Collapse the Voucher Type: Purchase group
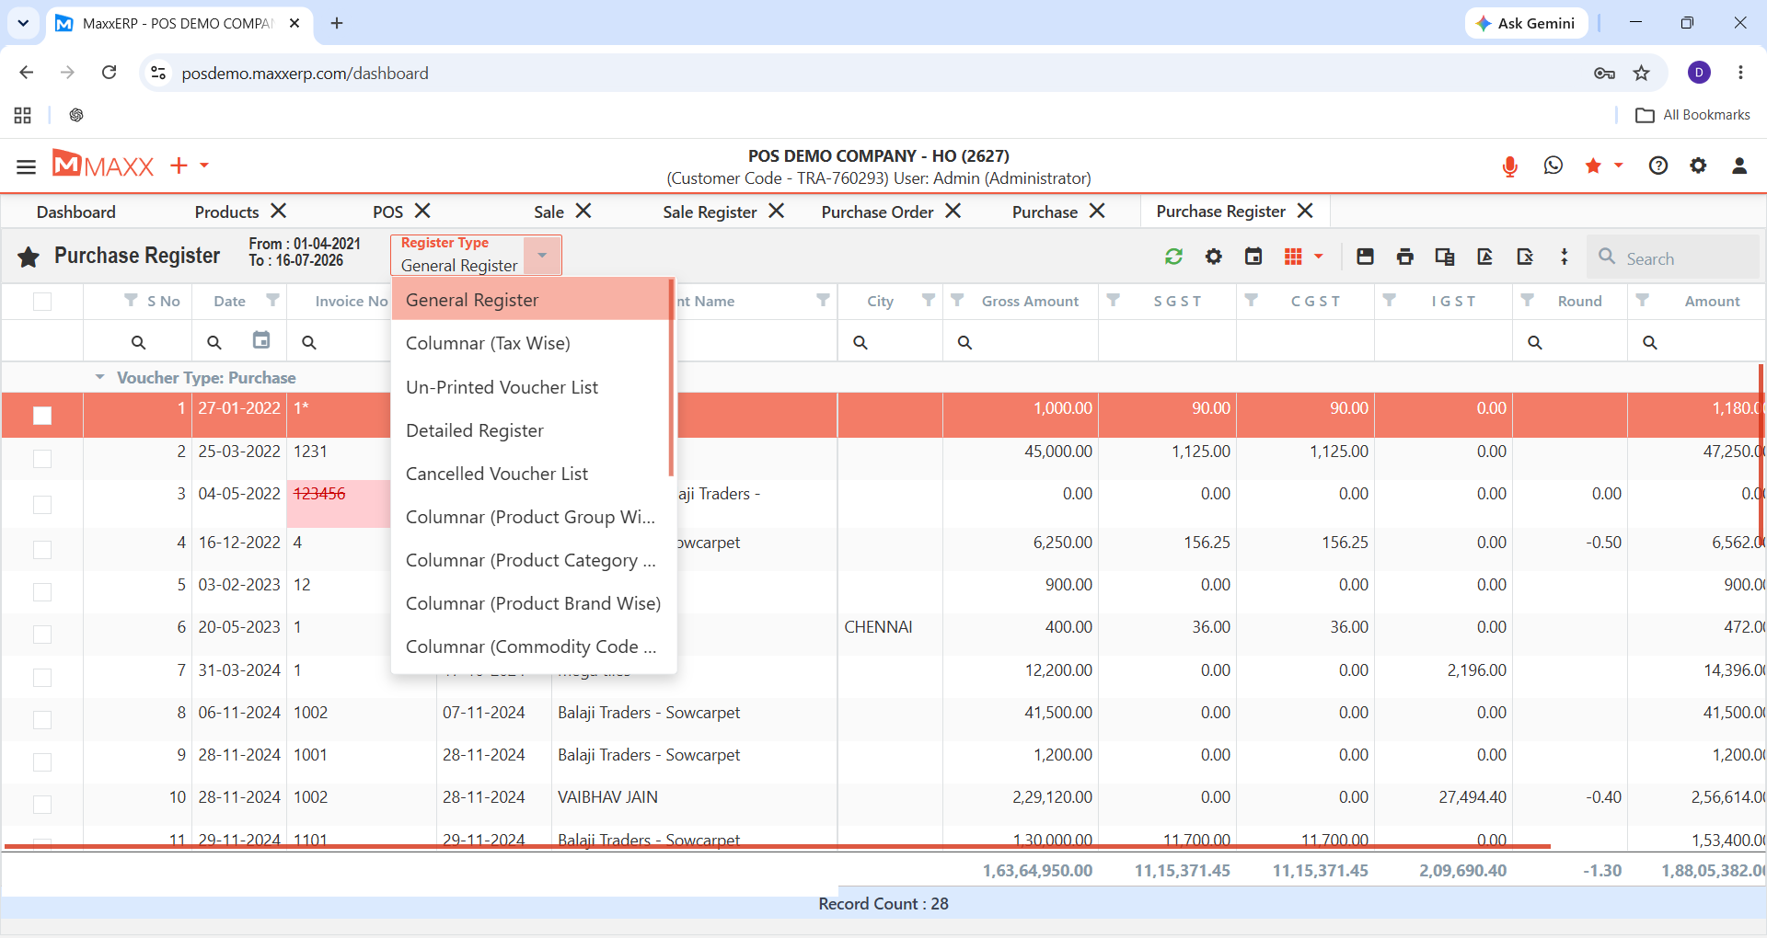The width and height of the screenshot is (1767, 938). (99, 377)
